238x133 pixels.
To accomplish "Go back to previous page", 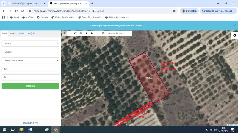I will pos(4,11).
